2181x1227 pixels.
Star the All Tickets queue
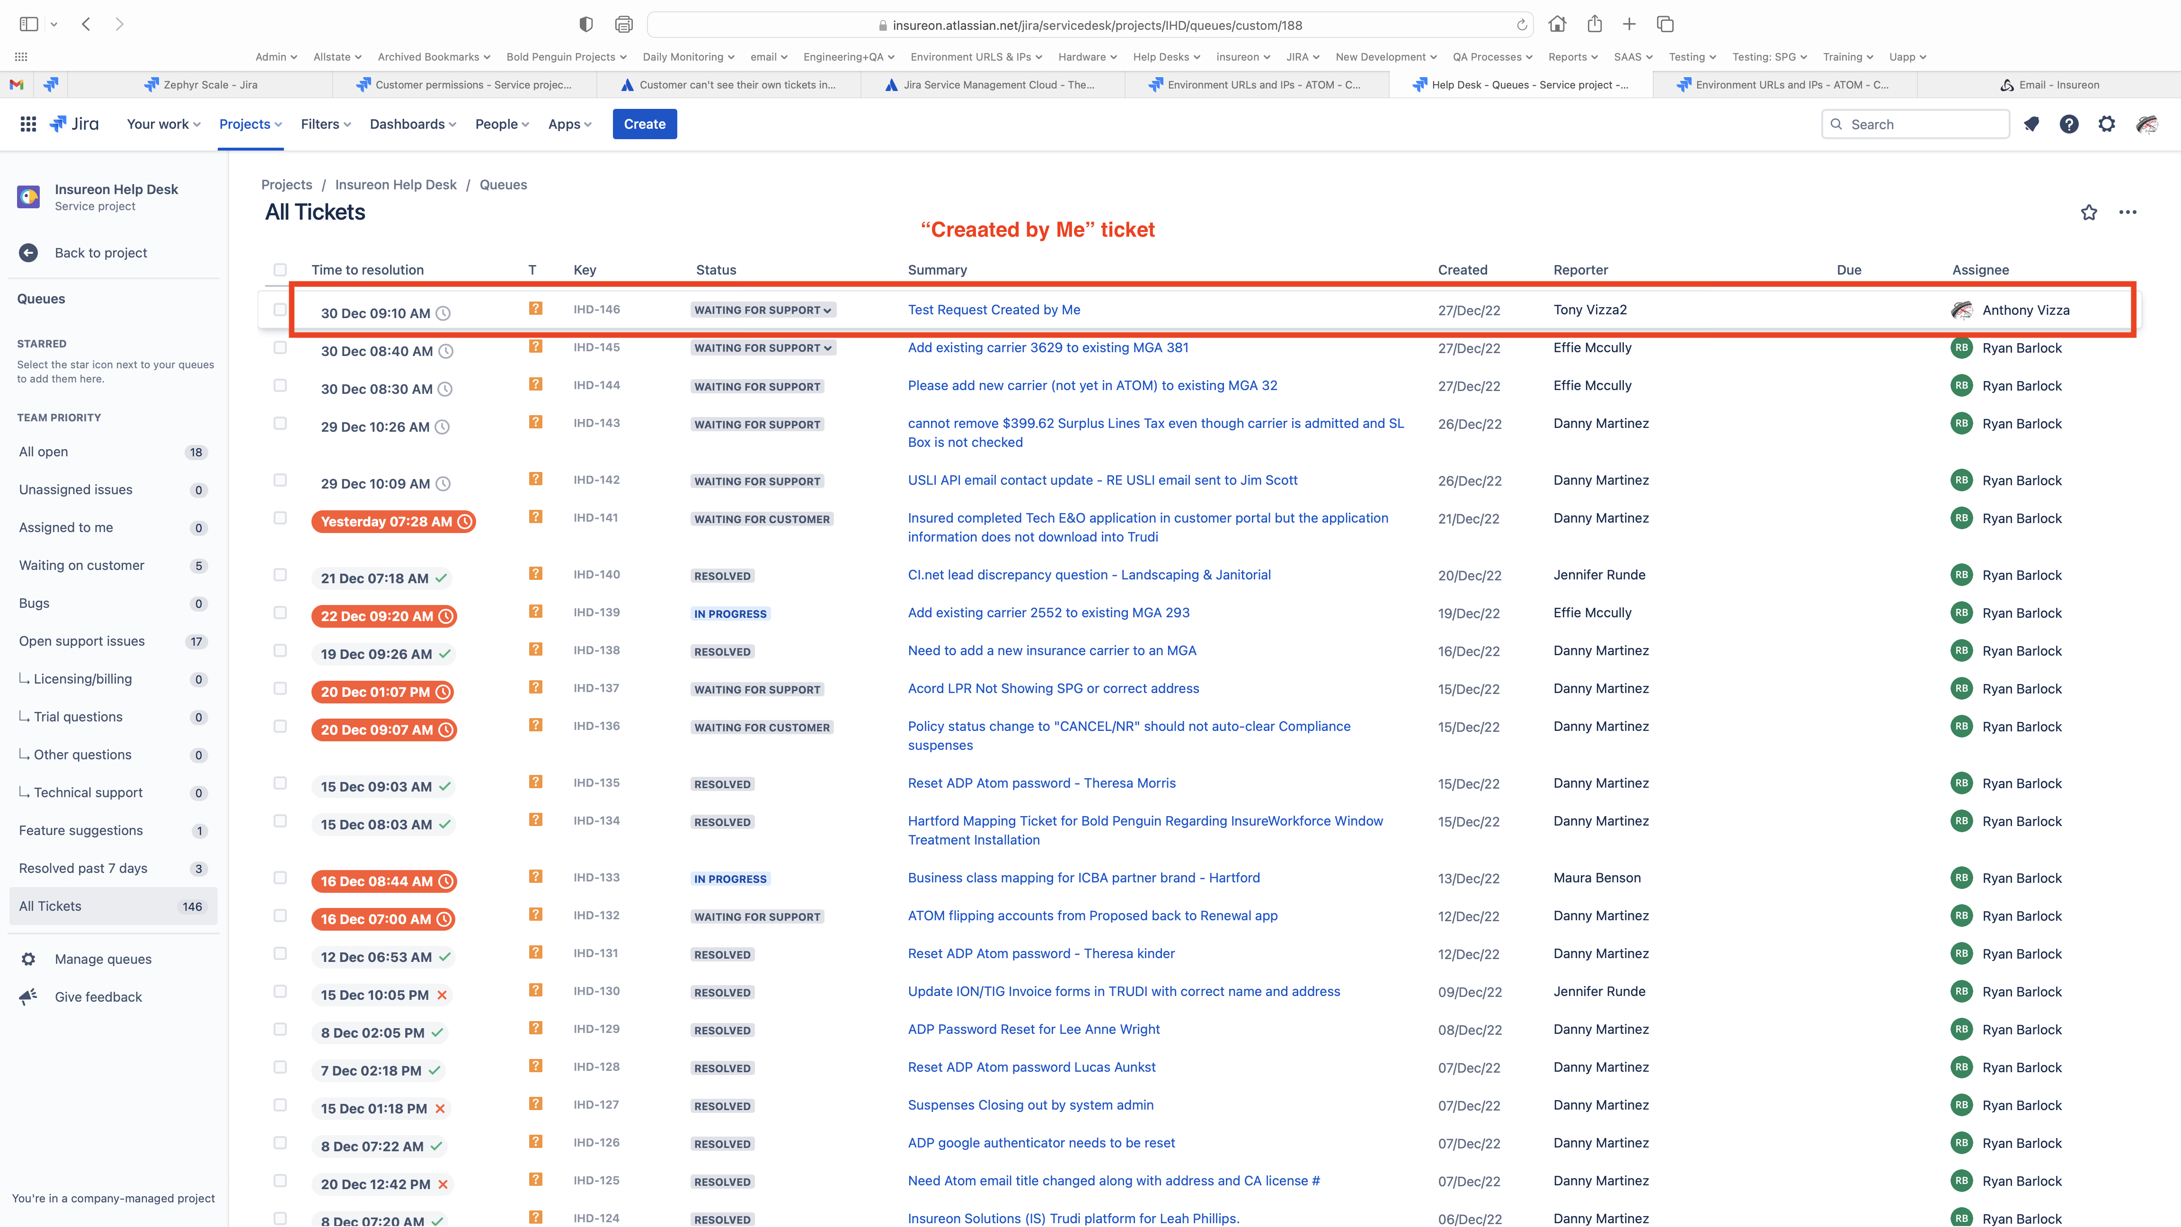pyautogui.click(x=2089, y=213)
